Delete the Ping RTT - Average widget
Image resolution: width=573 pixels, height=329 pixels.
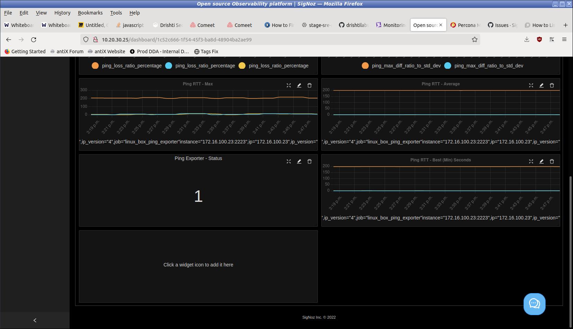tap(552, 85)
